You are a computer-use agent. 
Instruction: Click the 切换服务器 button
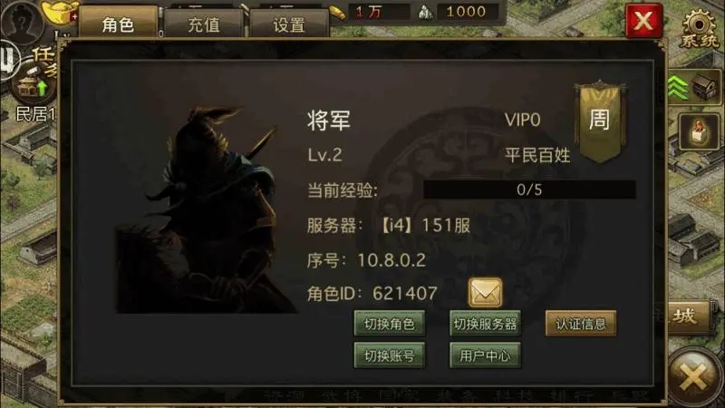click(x=485, y=324)
